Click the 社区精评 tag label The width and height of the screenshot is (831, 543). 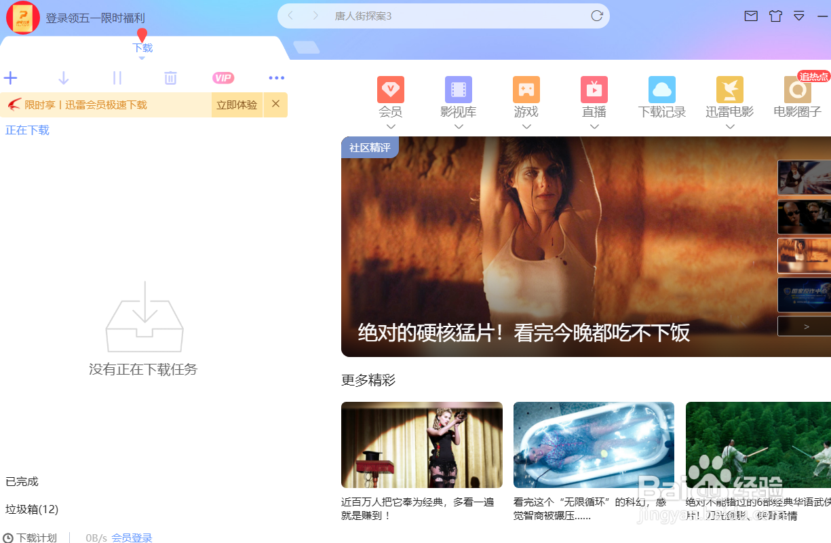[x=370, y=147]
